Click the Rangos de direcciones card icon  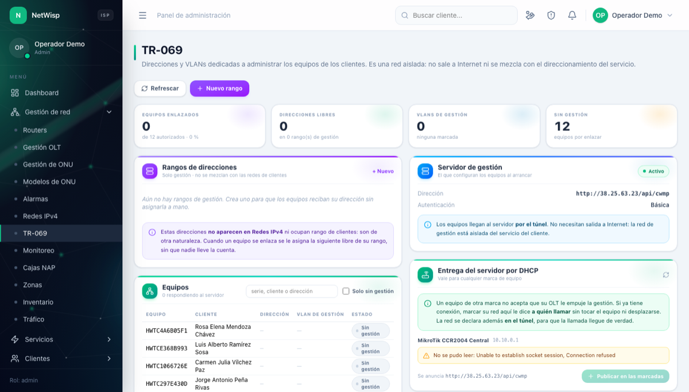click(150, 171)
